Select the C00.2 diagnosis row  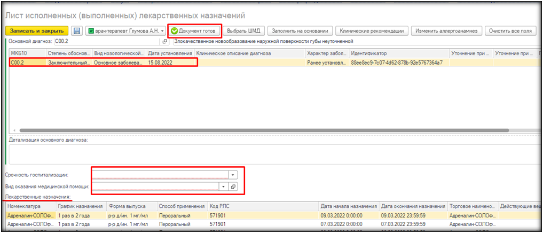click(27, 63)
